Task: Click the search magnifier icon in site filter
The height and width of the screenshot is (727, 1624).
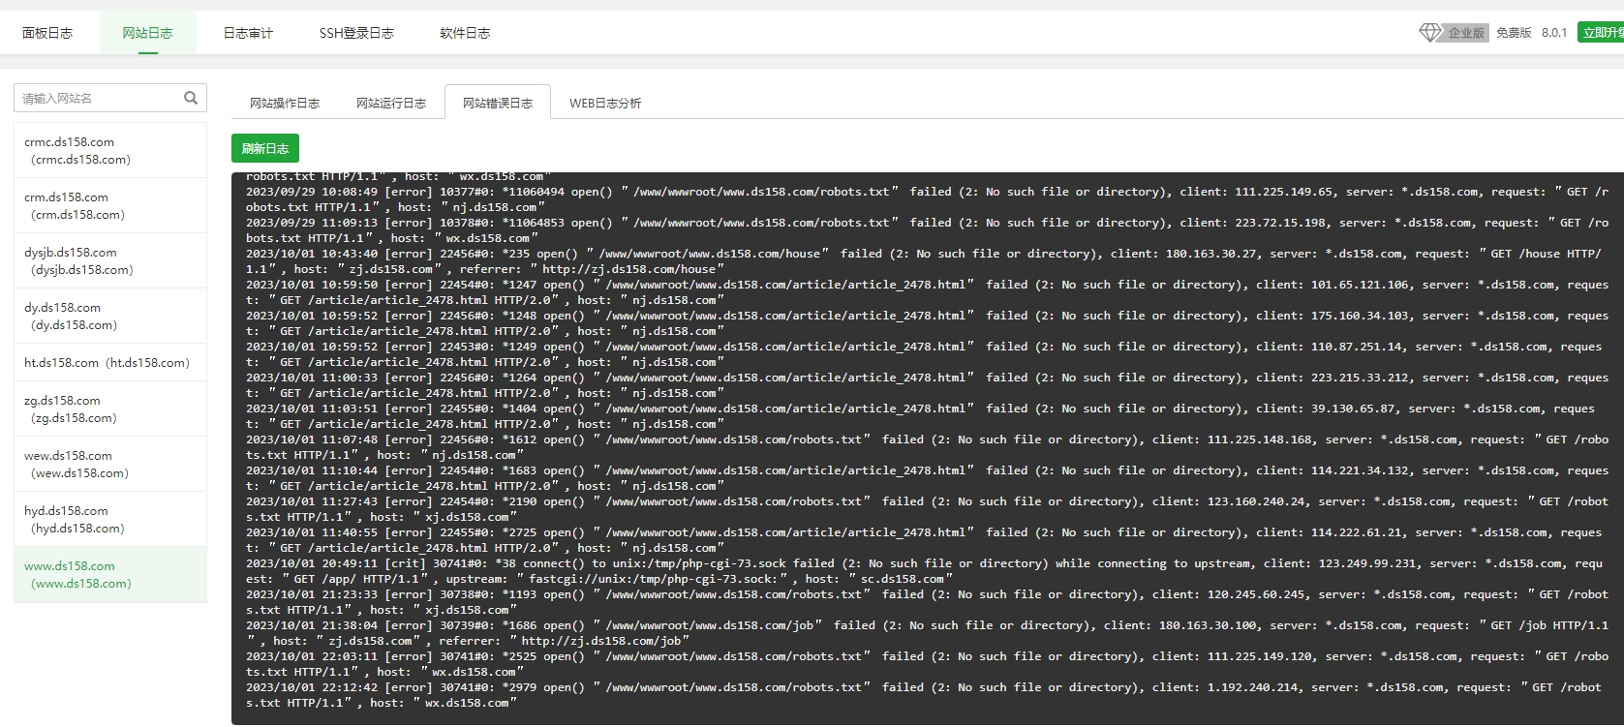Action: point(191,98)
